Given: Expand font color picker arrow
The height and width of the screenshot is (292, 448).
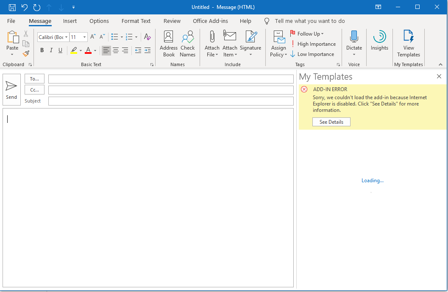Looking at the screenshot, I should click(95, 50).
